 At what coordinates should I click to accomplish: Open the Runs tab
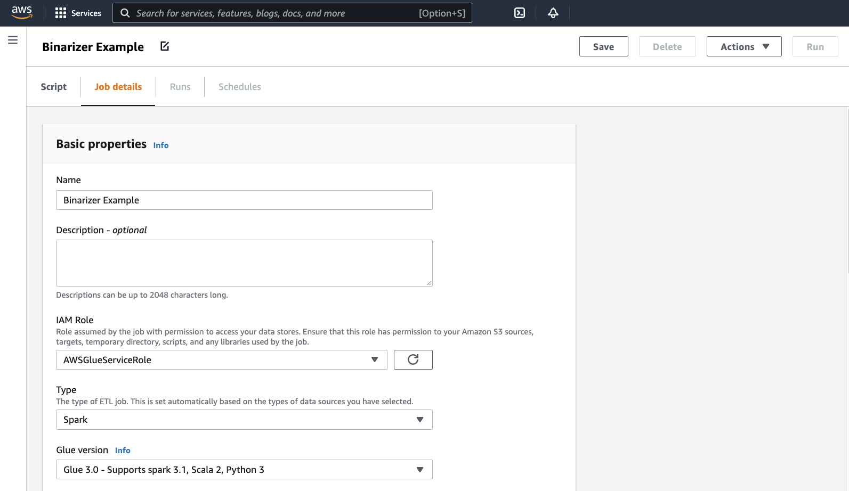click(180, 87)
